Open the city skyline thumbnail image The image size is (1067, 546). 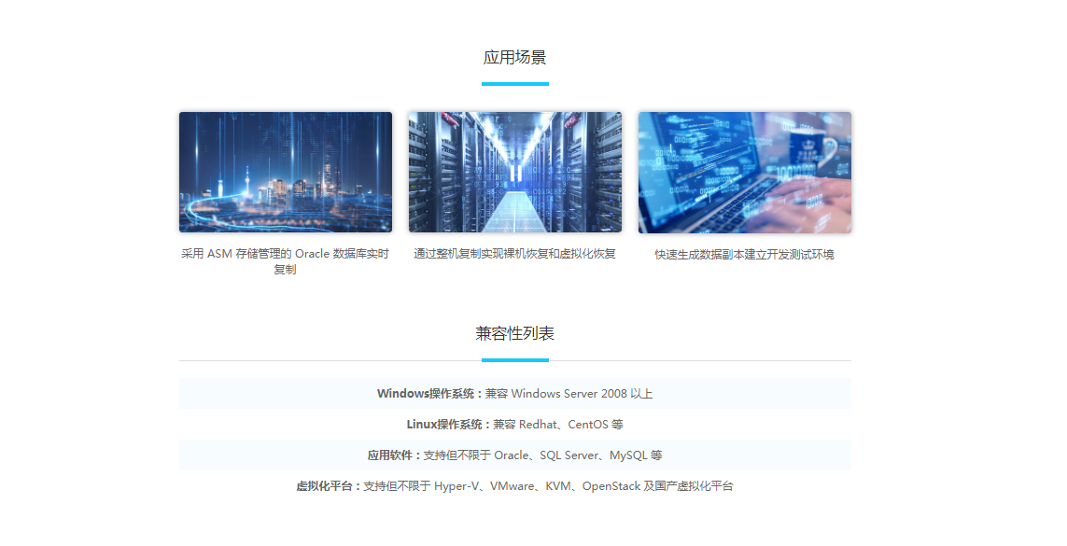(x=286, y=173)
